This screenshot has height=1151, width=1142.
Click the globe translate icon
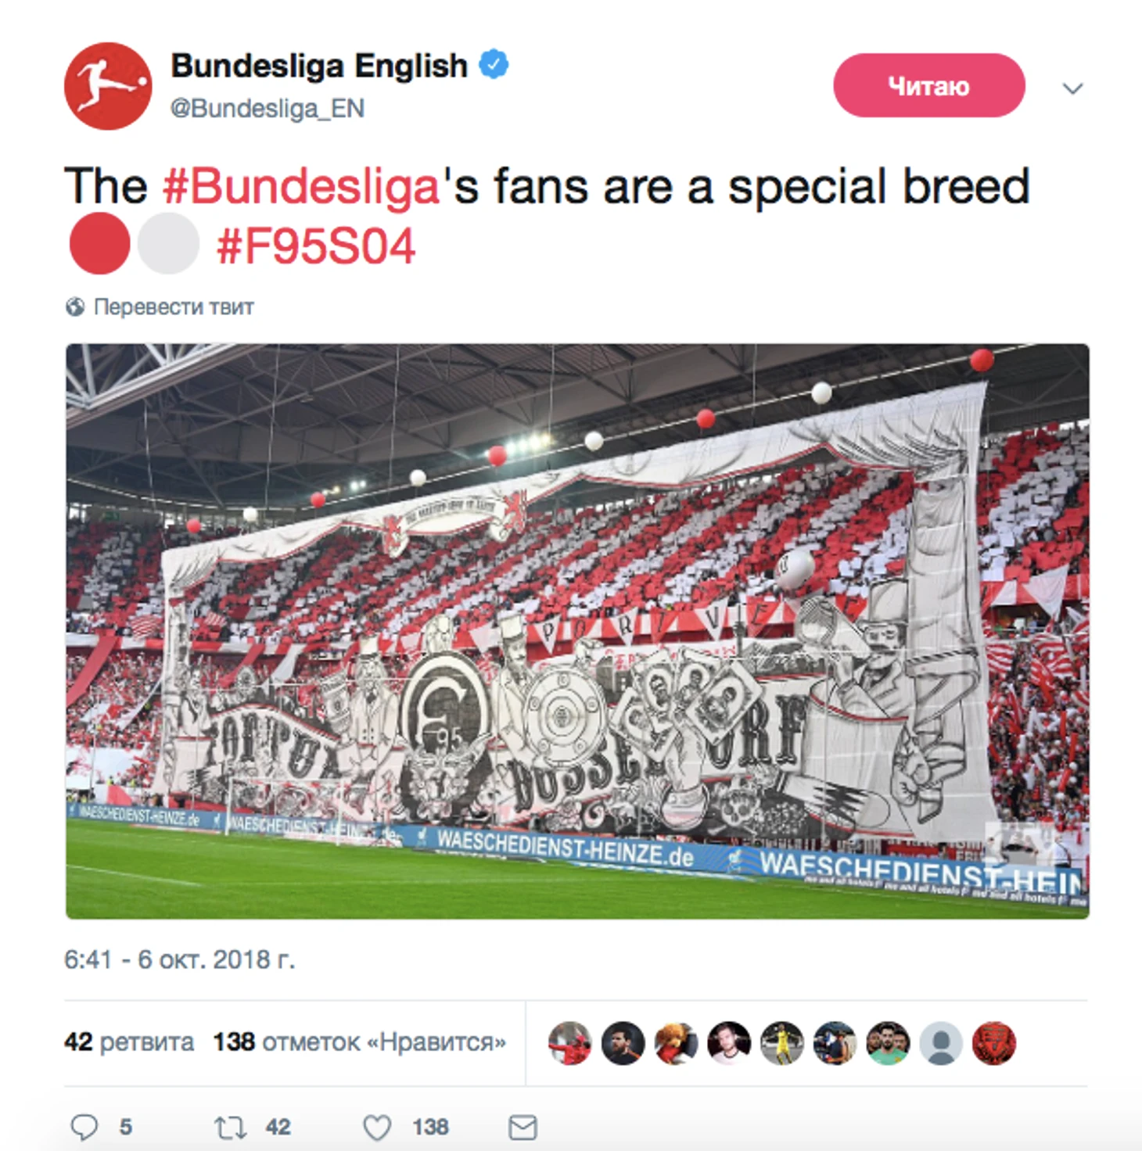(75, 307)
